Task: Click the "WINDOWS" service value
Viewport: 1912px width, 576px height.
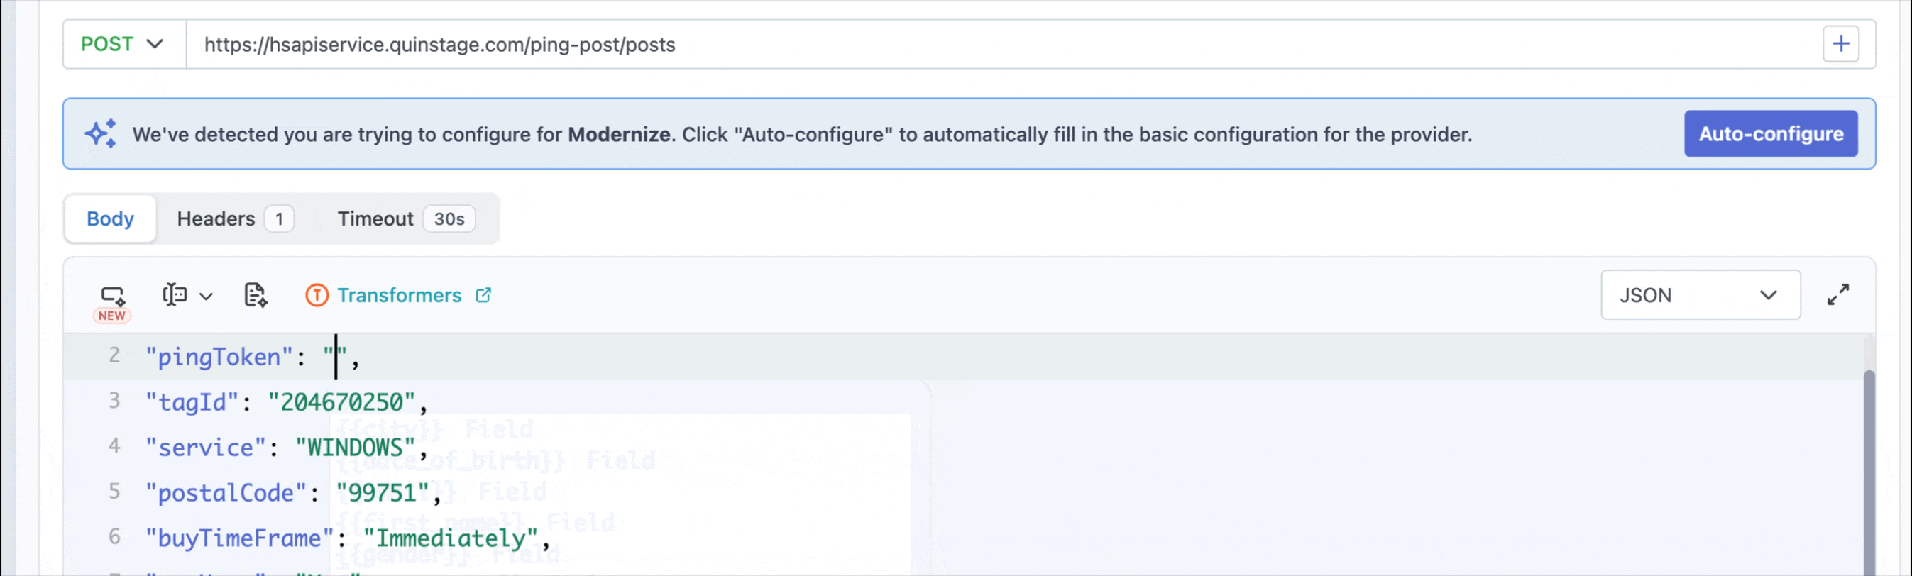Action: pyautogui.click(x=355, y=448)
